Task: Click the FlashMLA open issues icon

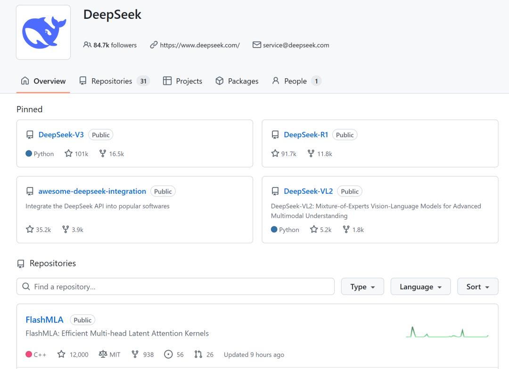Action: (168, 354)
